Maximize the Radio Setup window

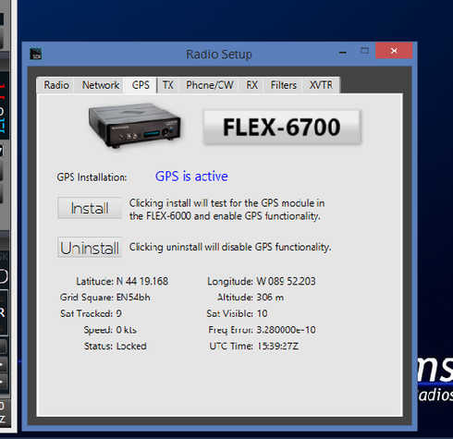pos(365,51)
